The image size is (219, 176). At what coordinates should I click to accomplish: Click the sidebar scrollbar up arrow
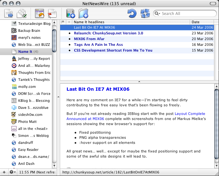(54, 22)
